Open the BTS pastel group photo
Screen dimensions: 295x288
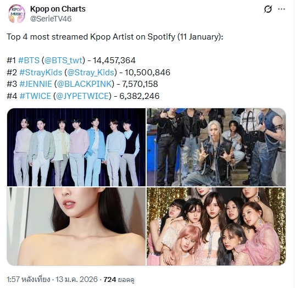[x=76, y=147]
